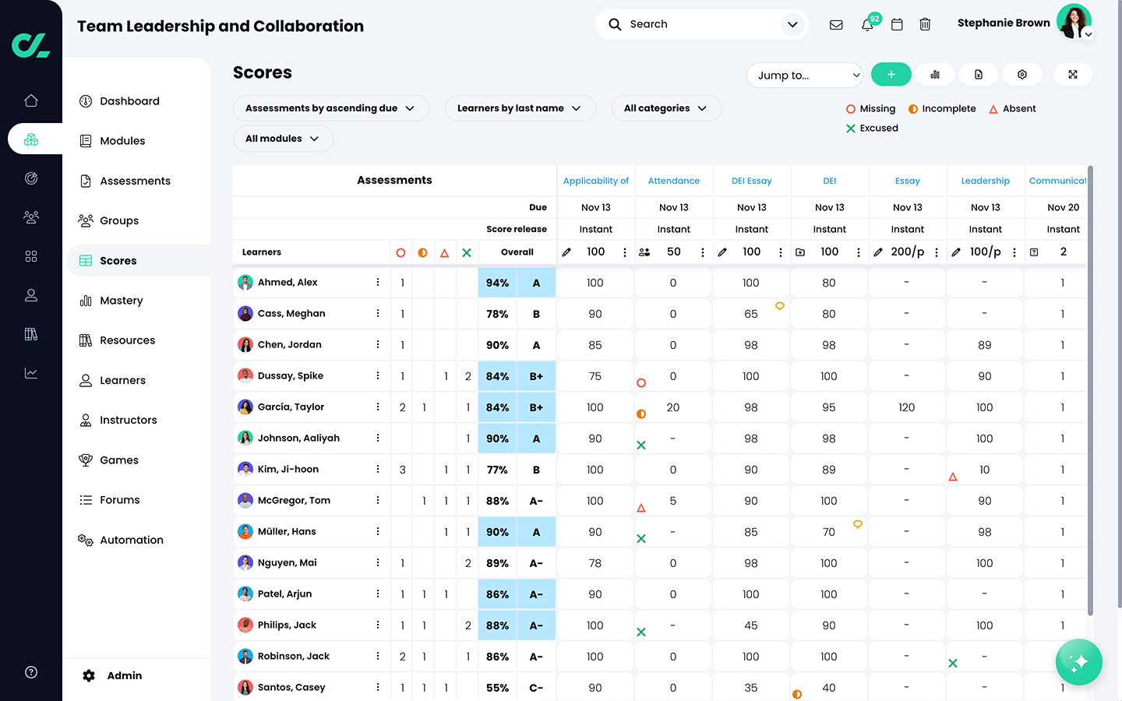Open the target goals icon in dark sidebar
The width and height of the screenshot is (1122, 701).
pos(31,178)
